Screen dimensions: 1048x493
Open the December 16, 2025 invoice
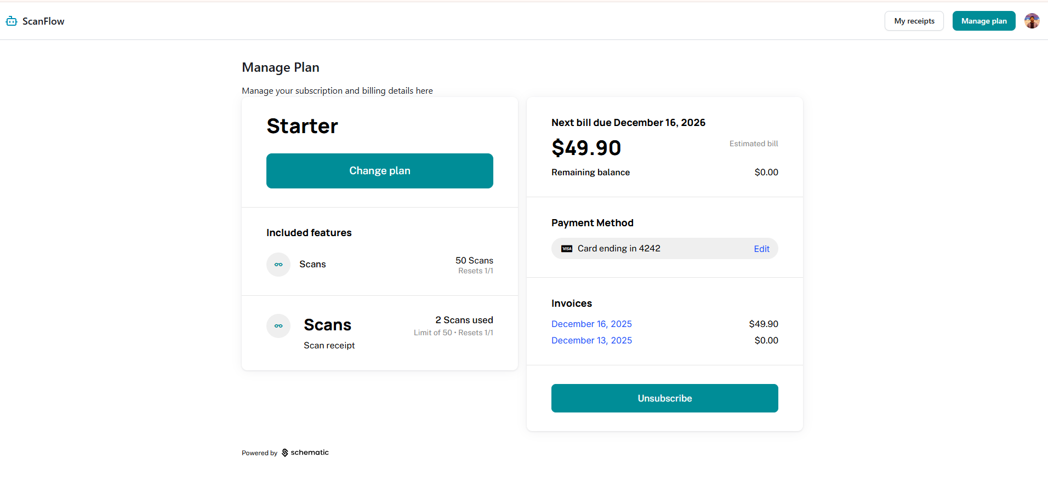[591, 324]
